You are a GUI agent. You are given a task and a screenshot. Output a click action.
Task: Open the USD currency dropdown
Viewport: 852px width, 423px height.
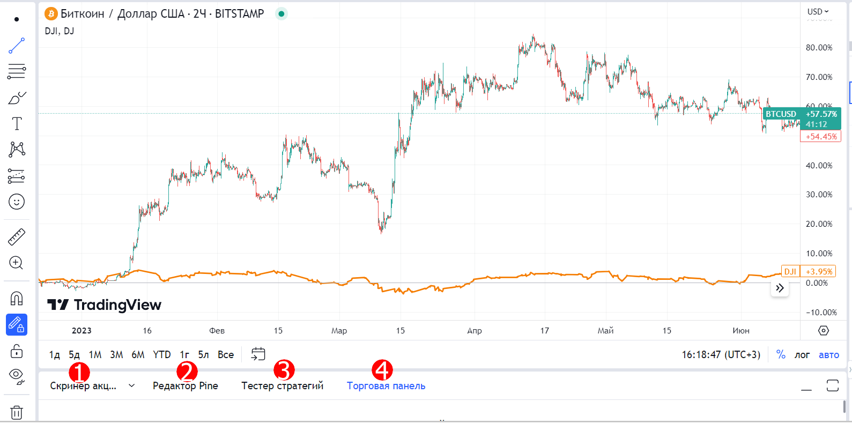[x=818, y=11]
